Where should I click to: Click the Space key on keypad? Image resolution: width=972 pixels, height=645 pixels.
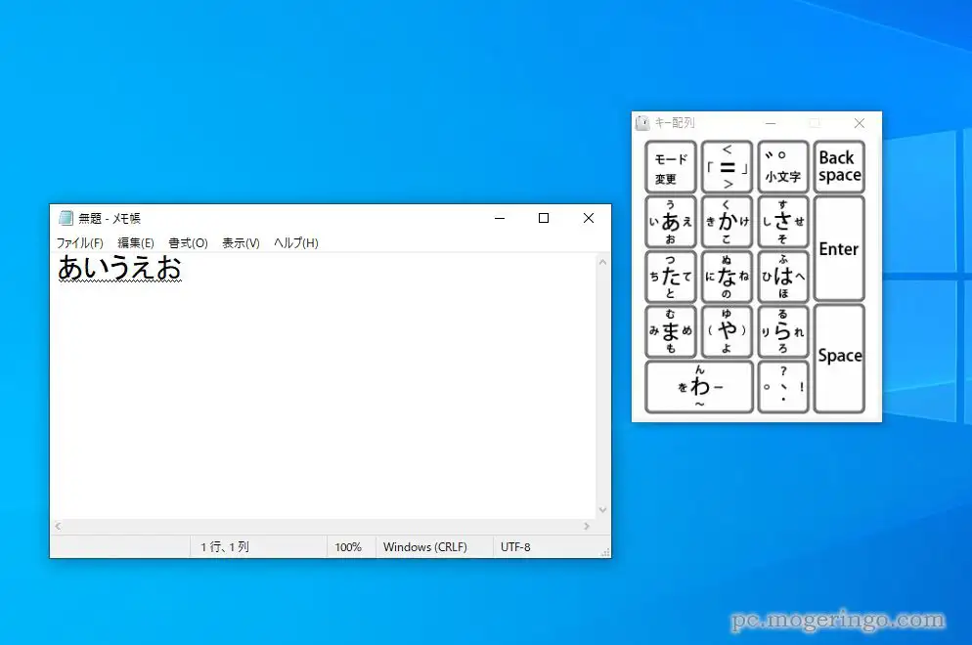coord(839,358)
